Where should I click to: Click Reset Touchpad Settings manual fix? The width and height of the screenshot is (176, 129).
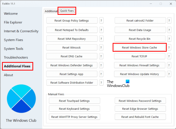tap(74, 101)
